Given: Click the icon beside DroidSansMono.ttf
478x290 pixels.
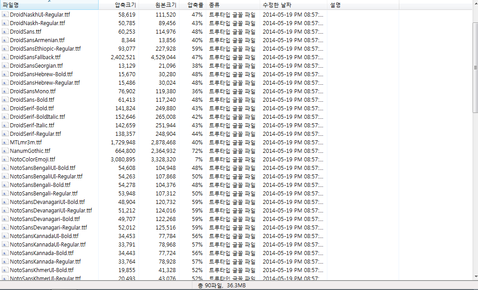Looking at the screenshot, I should (x=5, y=91).
